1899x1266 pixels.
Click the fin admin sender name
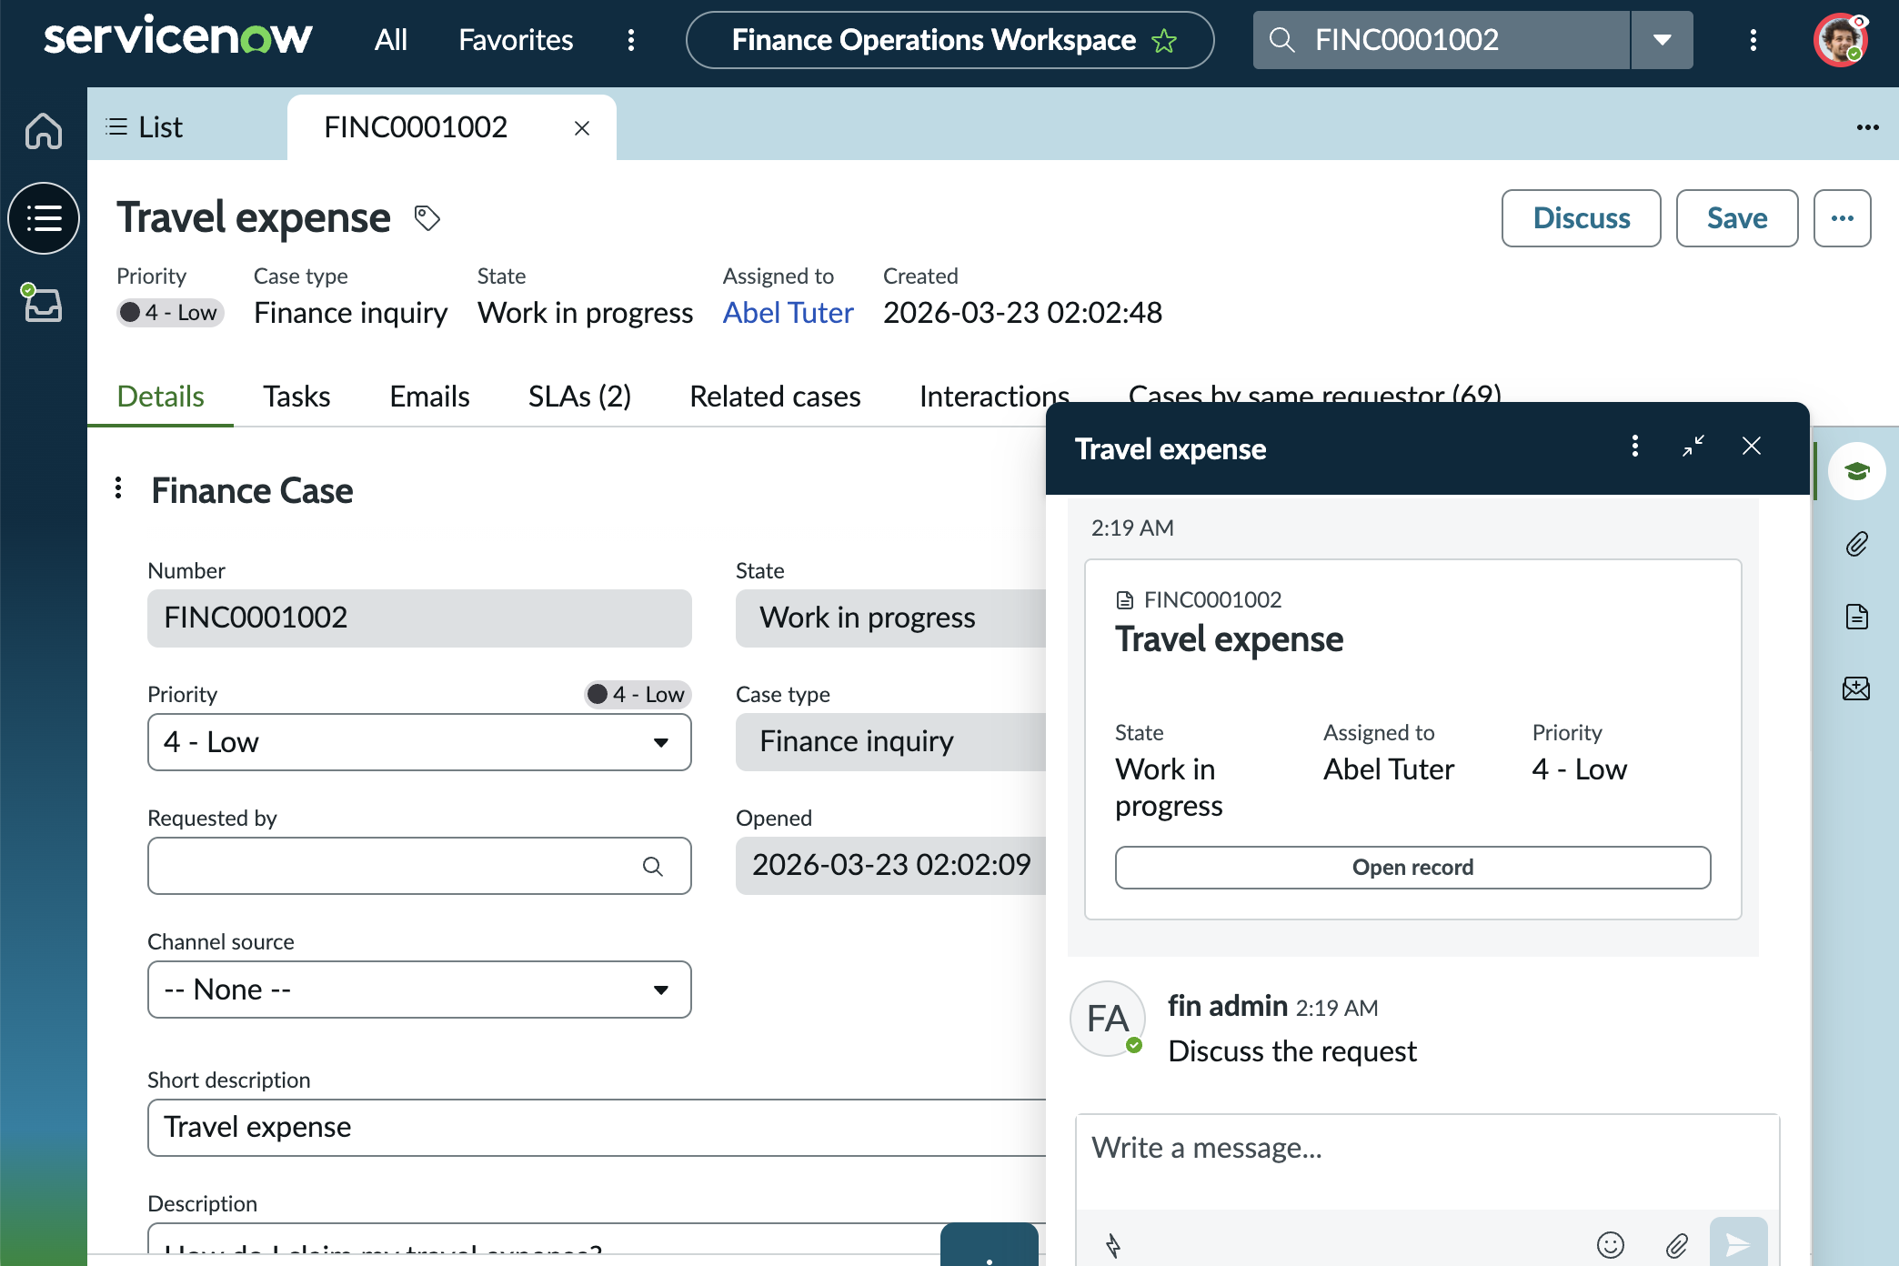click(x=1228, y=1006)
